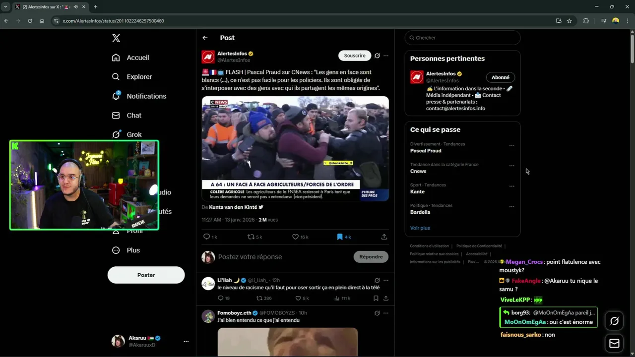Open more options for Cnews trend
Viewport: 635px width, 357px height.
coord(512,166)
